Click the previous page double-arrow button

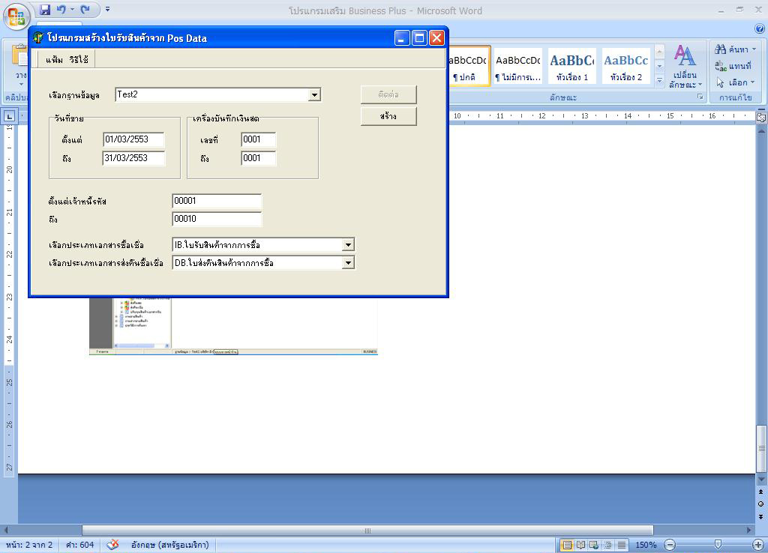[760, 492]
